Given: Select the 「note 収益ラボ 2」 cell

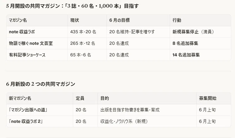Looking at the screenshot, I should coord(26,121).
